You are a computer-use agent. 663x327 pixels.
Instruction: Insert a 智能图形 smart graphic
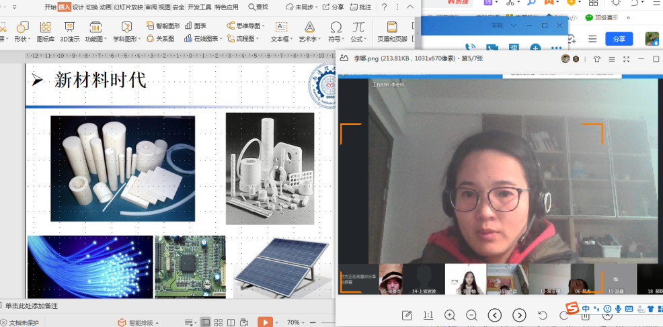pos(163,26)
